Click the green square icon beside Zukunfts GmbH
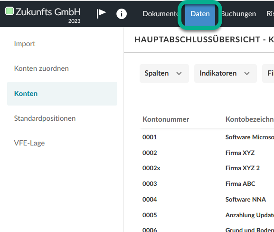Image resolution: width=274 pixels, height=232 pixels. pyautogui.click(x=9, y=11)
